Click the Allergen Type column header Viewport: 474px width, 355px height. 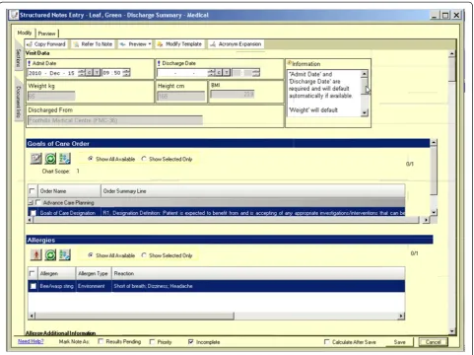[x=94, y=273]
